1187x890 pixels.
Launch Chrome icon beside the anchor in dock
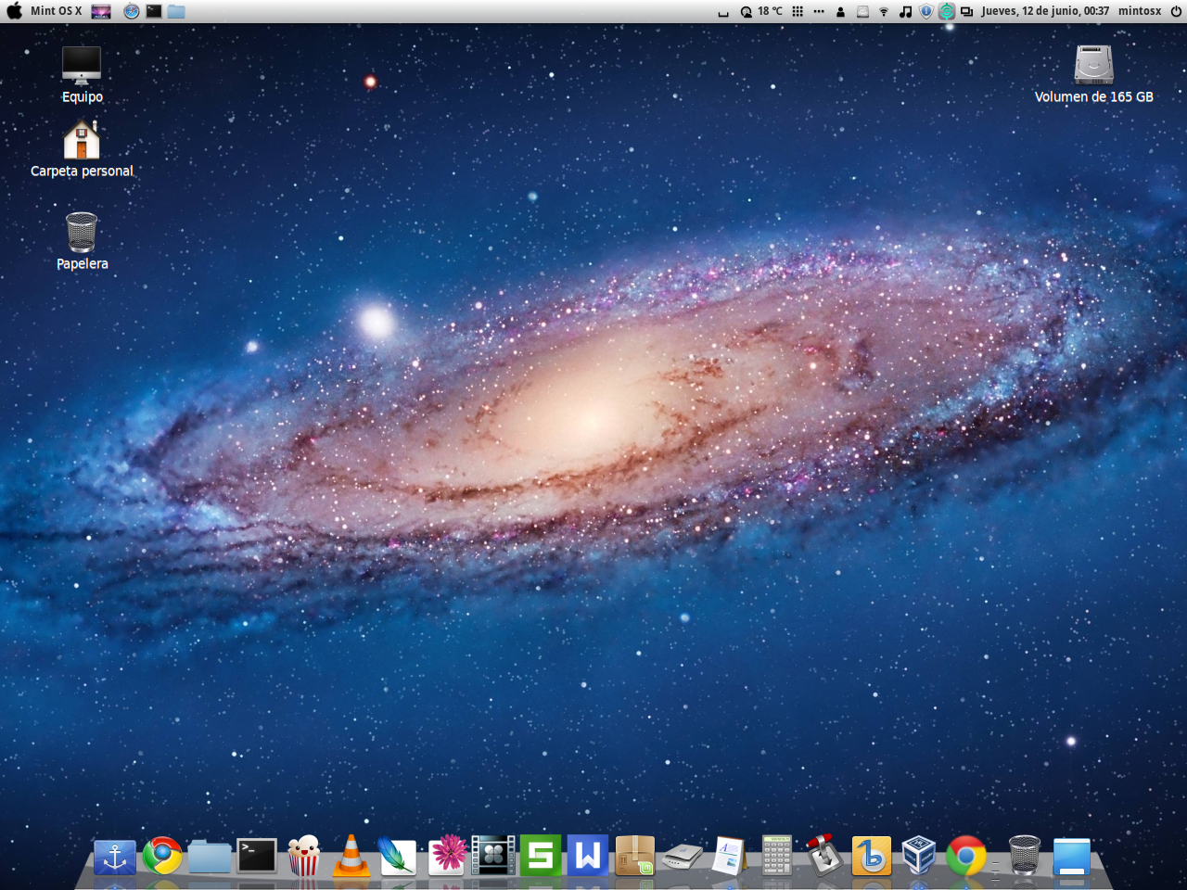[162, 856]
